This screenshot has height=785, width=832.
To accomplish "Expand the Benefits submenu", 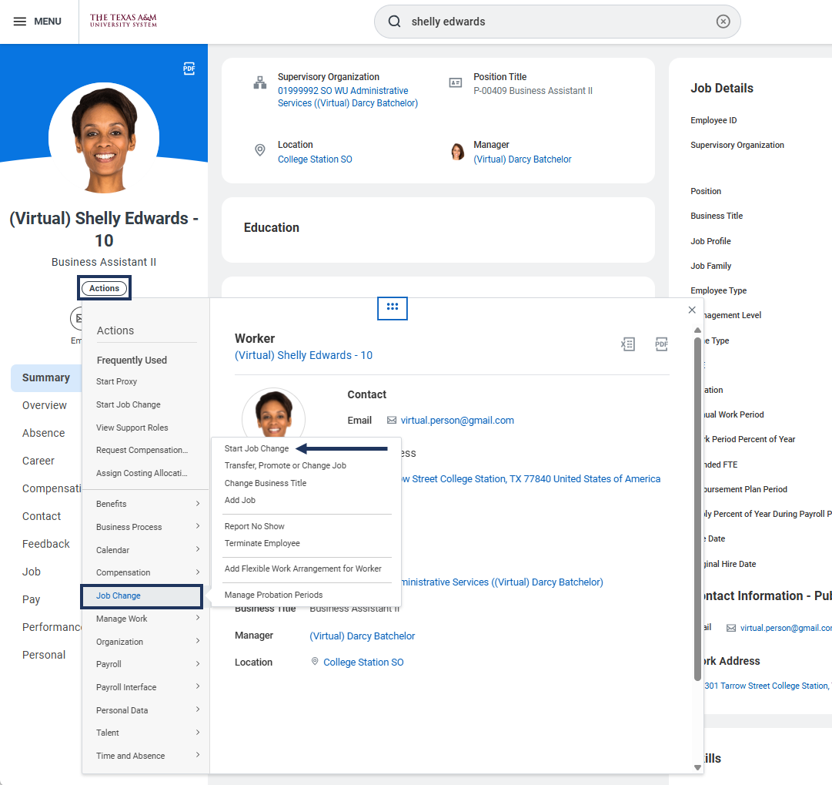I will (x=145, y=504).
